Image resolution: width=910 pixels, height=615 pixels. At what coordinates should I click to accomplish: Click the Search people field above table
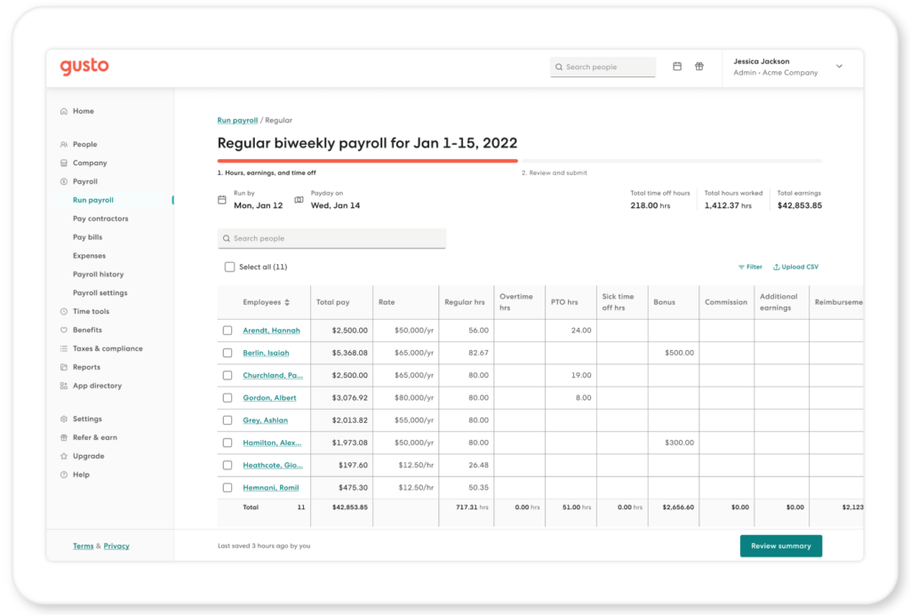tap(331, 238)
